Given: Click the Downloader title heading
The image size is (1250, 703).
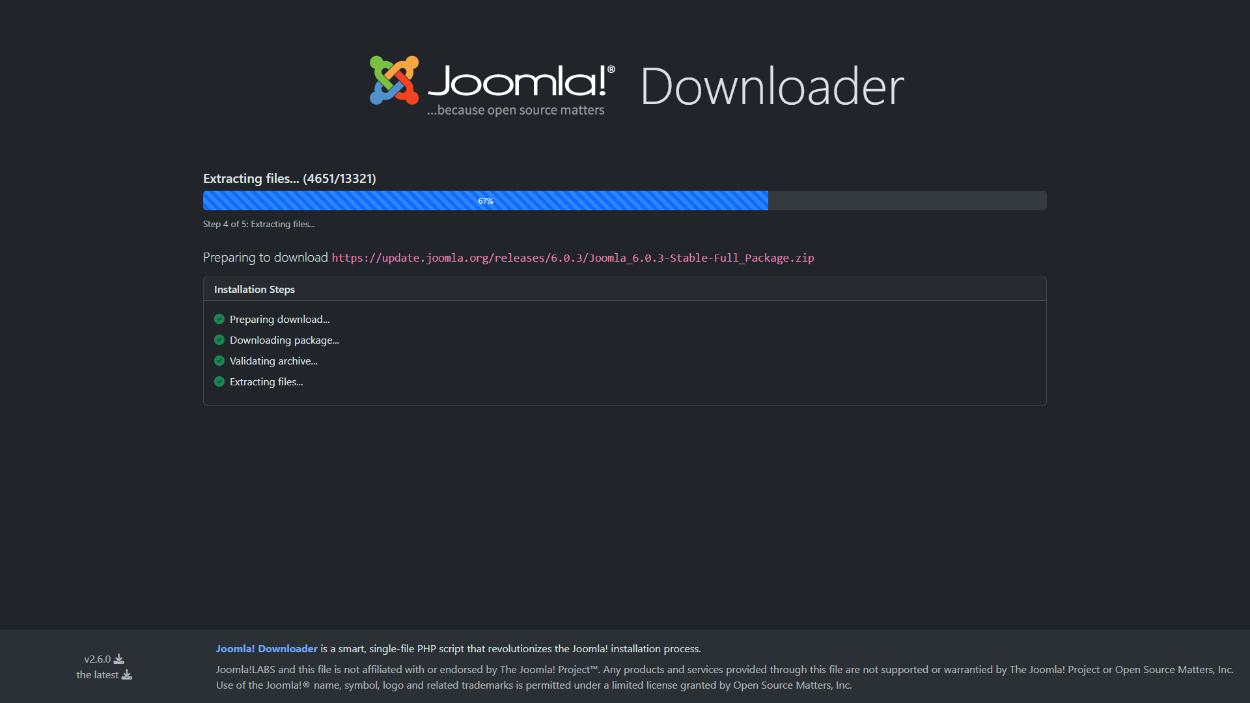Looking at the screenshot, I should (772, 86).
